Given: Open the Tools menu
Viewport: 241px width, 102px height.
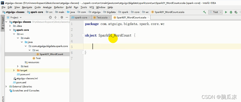Looking at the screenshot, I should click(84, 7).
